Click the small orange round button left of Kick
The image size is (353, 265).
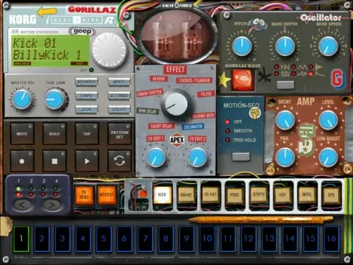coord(143,194)
